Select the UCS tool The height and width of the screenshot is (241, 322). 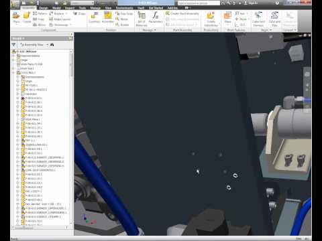240,25
